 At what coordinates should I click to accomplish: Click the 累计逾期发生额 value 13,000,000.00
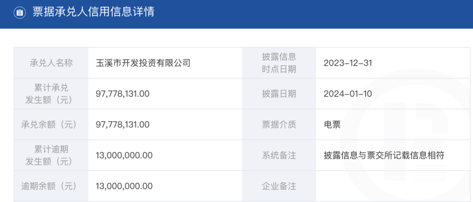[x=124, y=155]
